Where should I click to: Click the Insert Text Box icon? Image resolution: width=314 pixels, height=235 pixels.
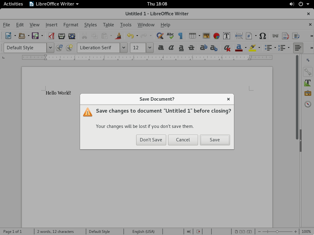(226, 36)
